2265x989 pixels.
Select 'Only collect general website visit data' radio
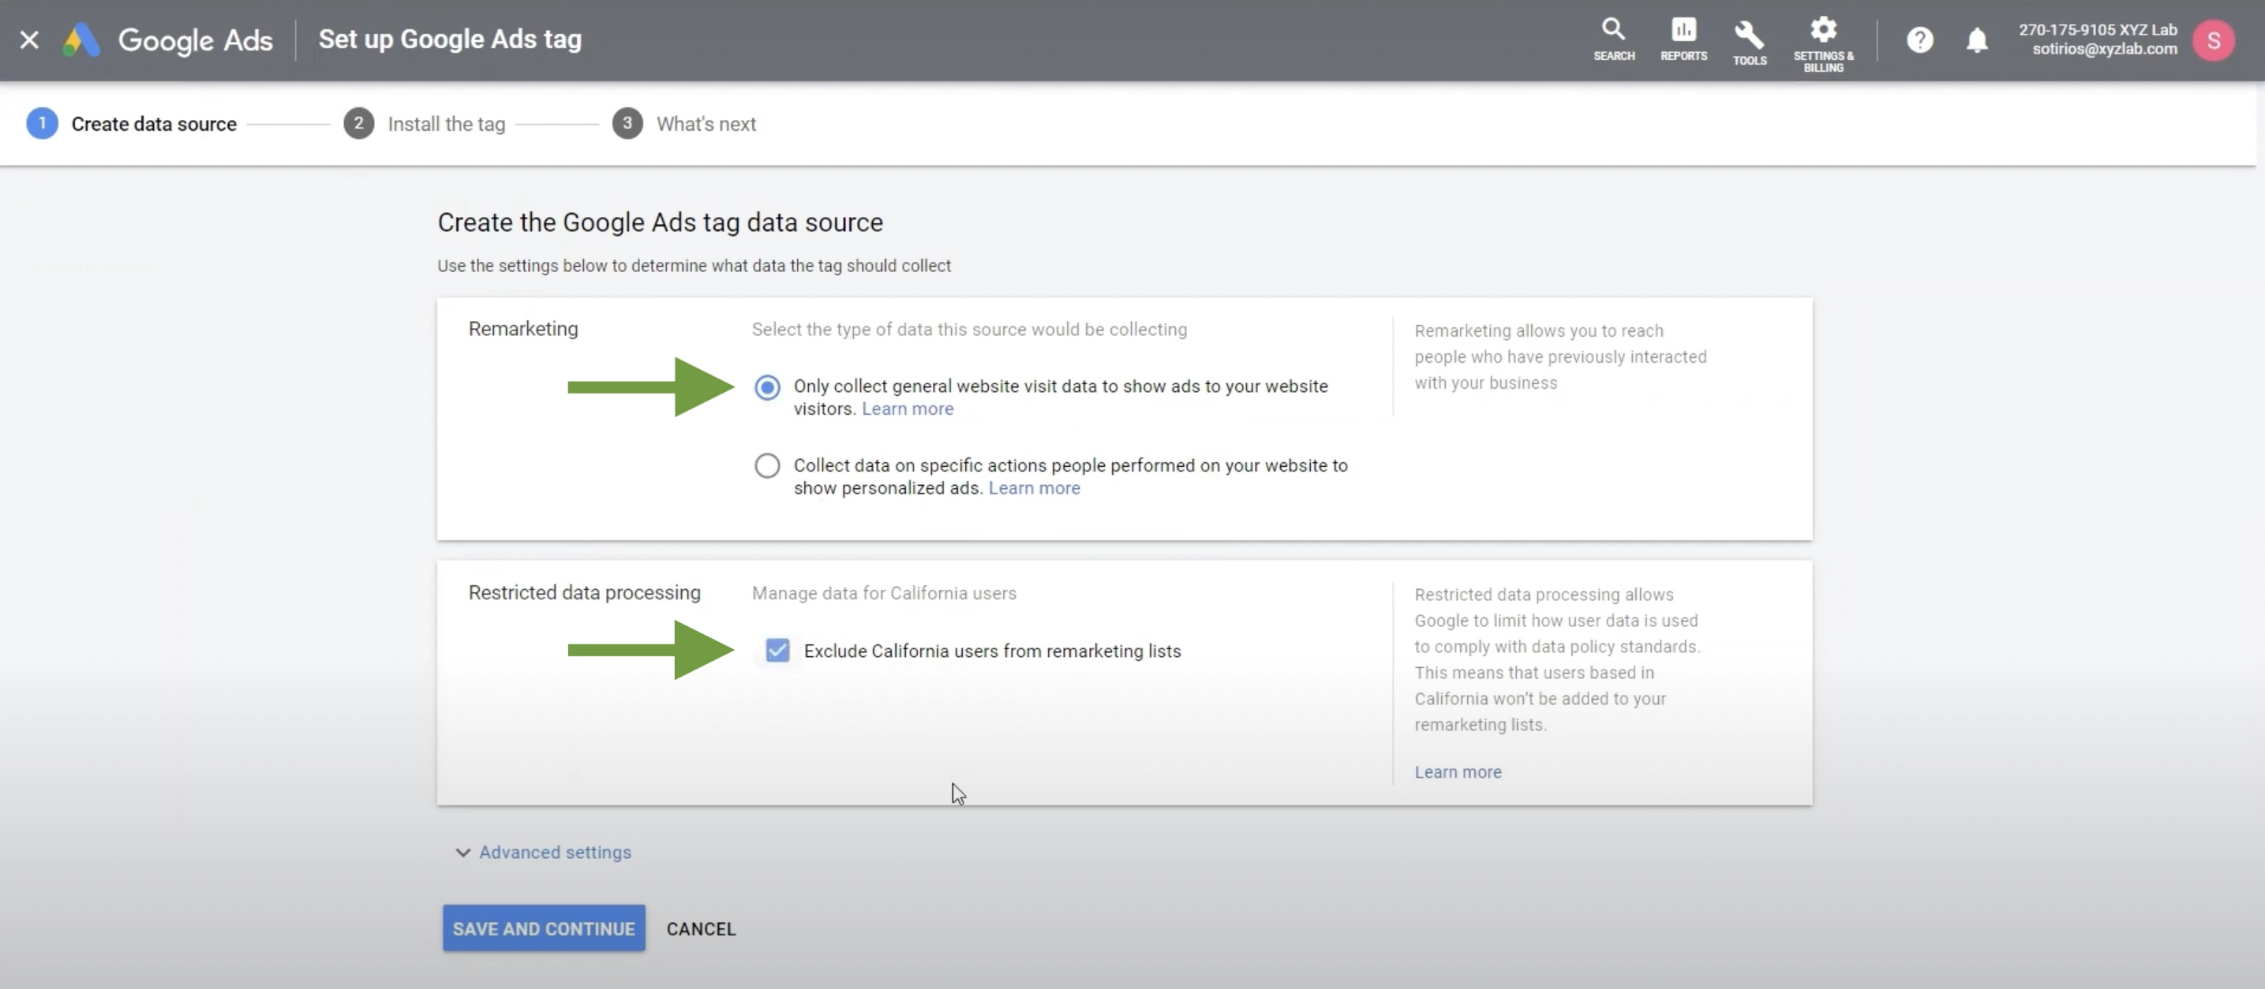click(x=767, y=386)
